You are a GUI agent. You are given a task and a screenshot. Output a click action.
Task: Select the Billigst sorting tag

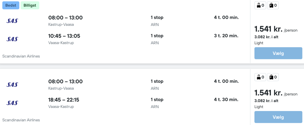(x=30, y=5)
